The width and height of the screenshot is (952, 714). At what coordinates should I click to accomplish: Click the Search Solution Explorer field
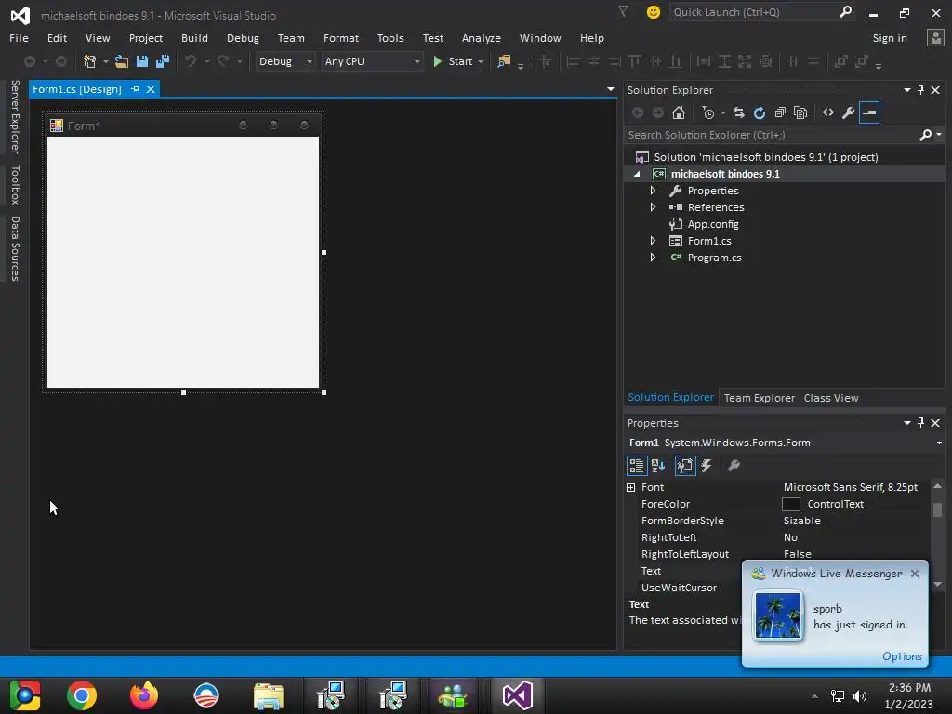tap(773, 135)
